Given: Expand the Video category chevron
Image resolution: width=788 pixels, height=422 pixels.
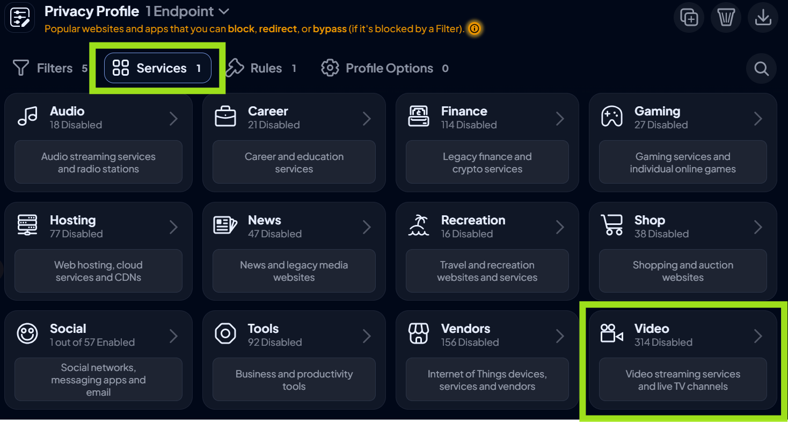Looking at the screenshot, I should (x=758, y=336).
